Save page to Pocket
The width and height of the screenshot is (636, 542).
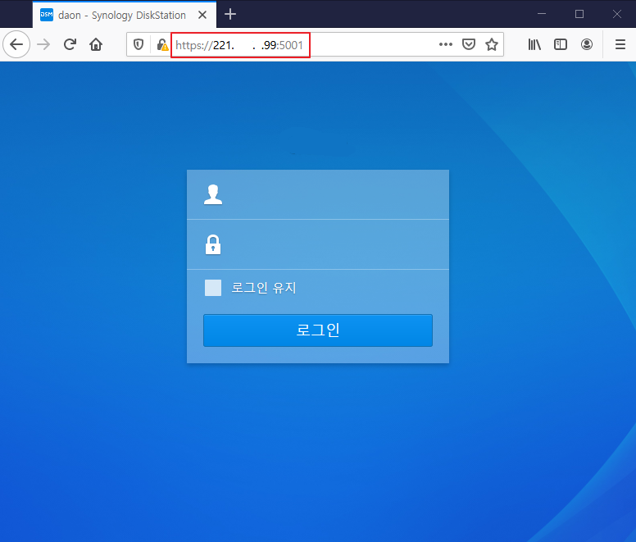tap(469, 44)
